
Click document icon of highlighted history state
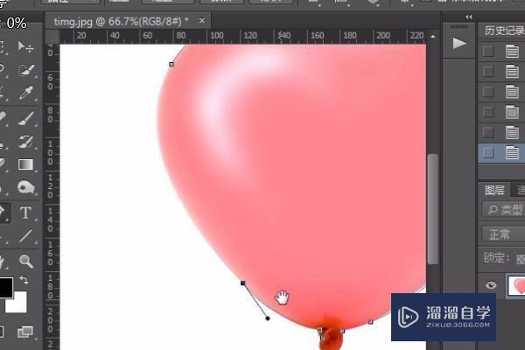pyautogui.click(x=512, y=153)
